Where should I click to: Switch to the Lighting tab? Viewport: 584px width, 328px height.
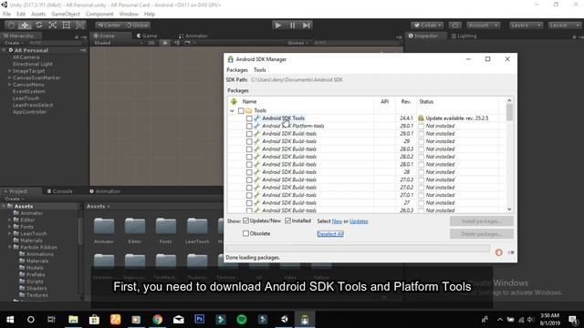(x=464, y=36)
